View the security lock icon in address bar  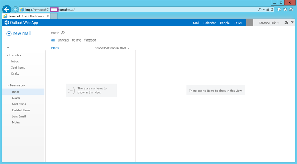tap(268, 10)
